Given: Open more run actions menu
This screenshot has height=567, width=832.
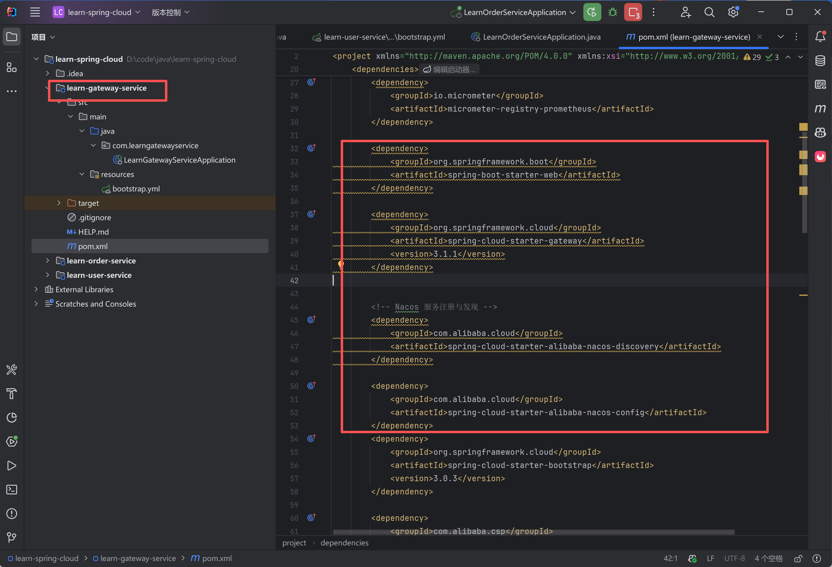Looking at the screenshot, I should click(653, 12).
